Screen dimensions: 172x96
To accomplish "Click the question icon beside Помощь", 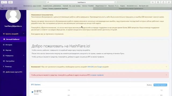I will (x=3, y=66).
